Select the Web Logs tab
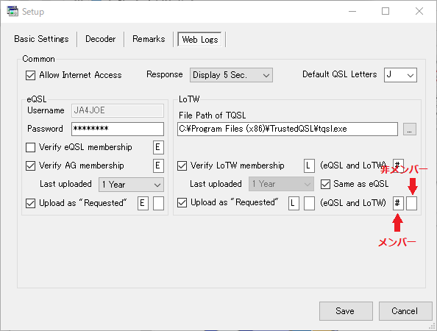Image resolution: width=437 pixels, height=331 pixels. click(200, 39)
